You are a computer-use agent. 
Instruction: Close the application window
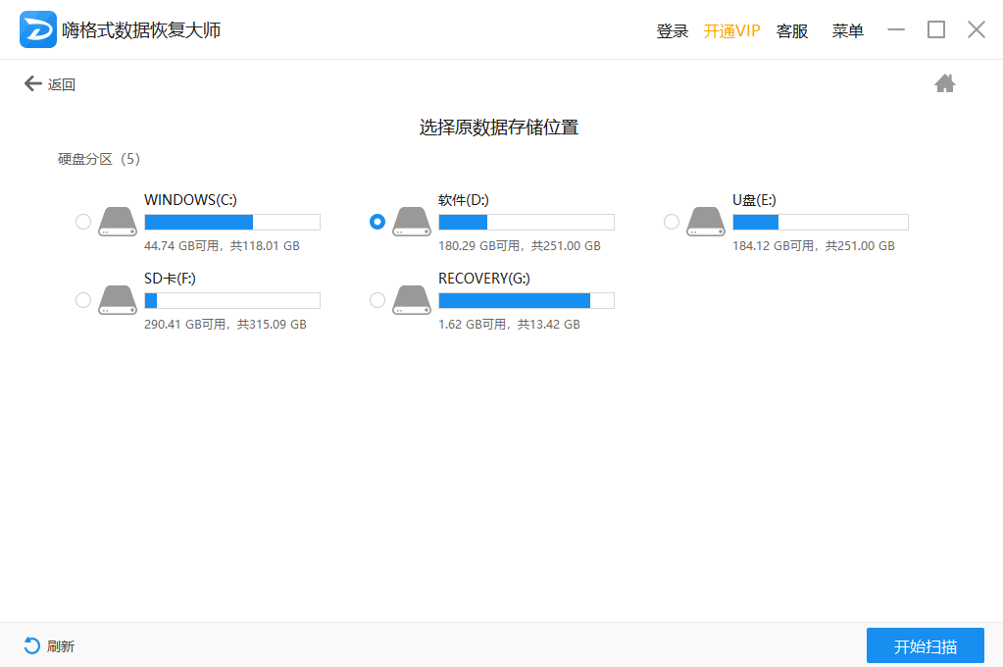[x=977, y=29]
